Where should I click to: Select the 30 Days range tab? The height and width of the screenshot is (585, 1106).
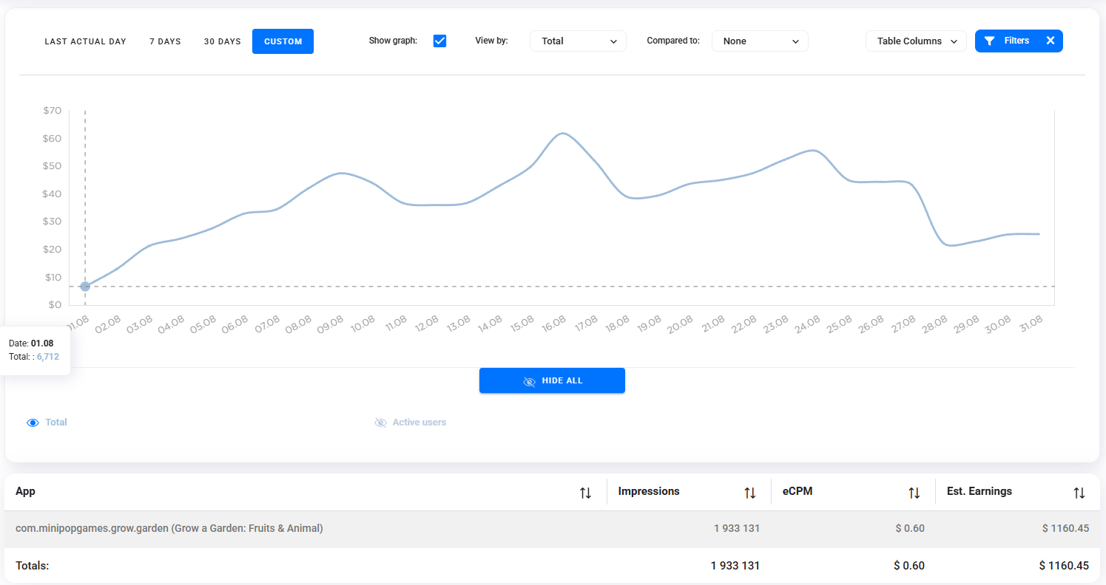223,41
